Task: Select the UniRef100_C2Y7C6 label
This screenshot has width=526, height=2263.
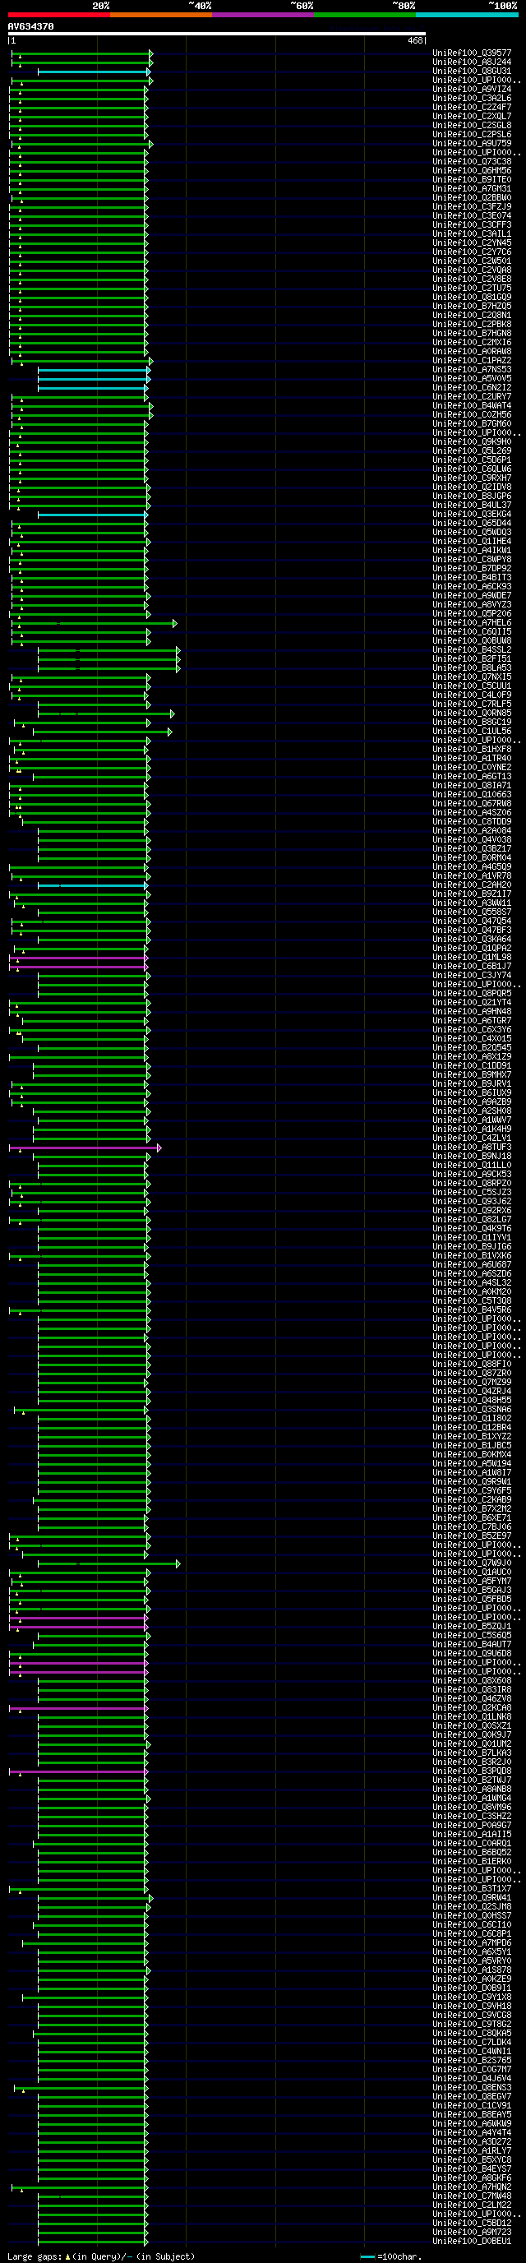Action: pyautogui.click(x=472, y=252)
